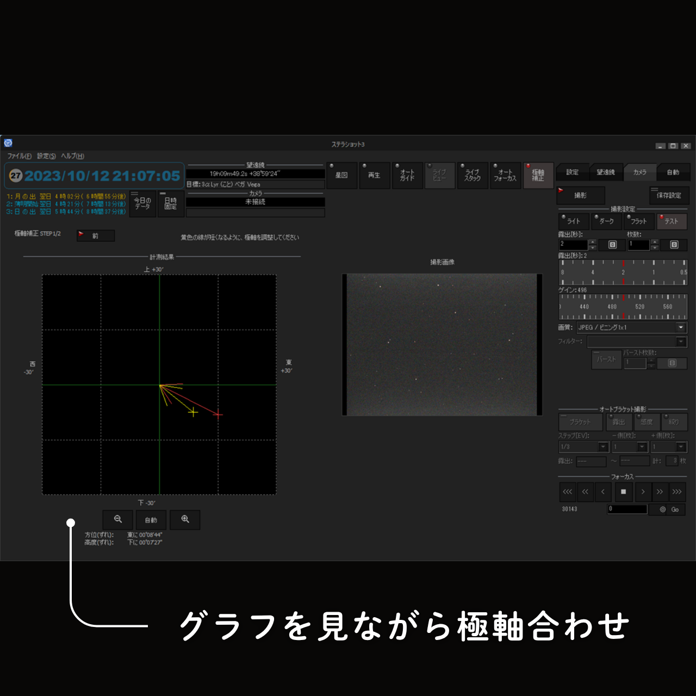Image resolution: width=696 pixels, height=696 pixels.
Task: Reset exposure seconds with the square icon
Action: [x=612, y=245]
